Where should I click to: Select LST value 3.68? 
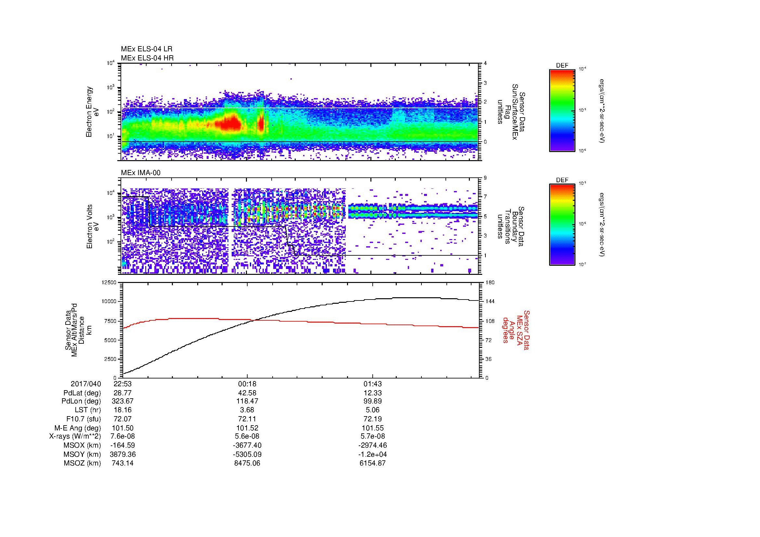pos(247,410)
